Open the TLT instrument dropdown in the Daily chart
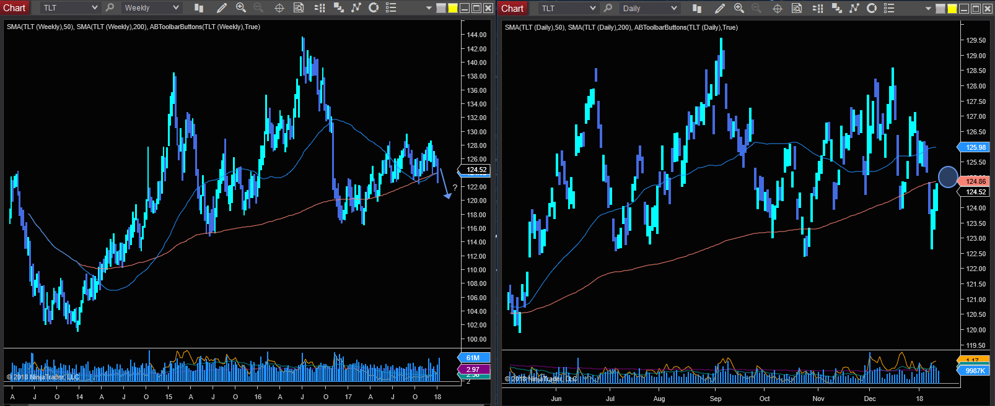 [568, 8]
